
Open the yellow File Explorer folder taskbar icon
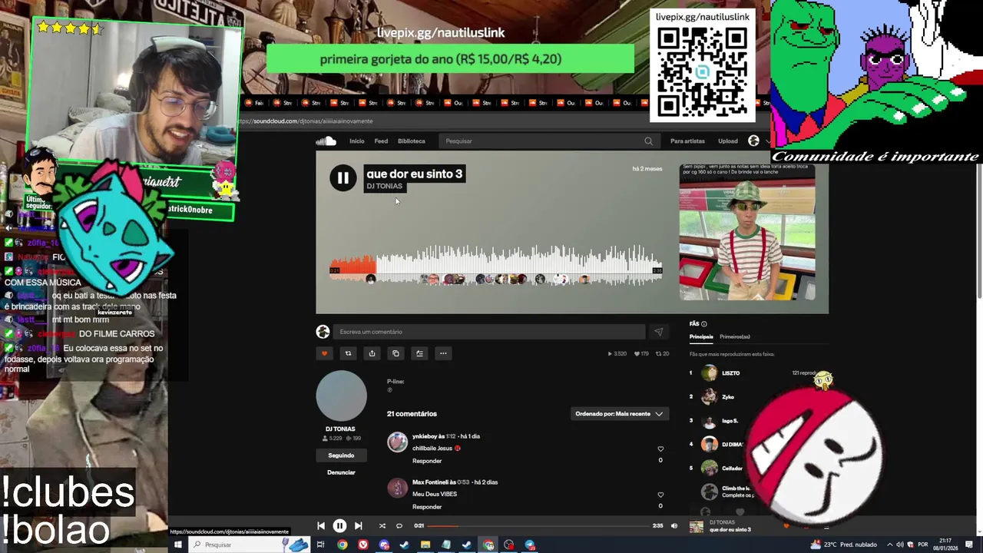[425, 545]
